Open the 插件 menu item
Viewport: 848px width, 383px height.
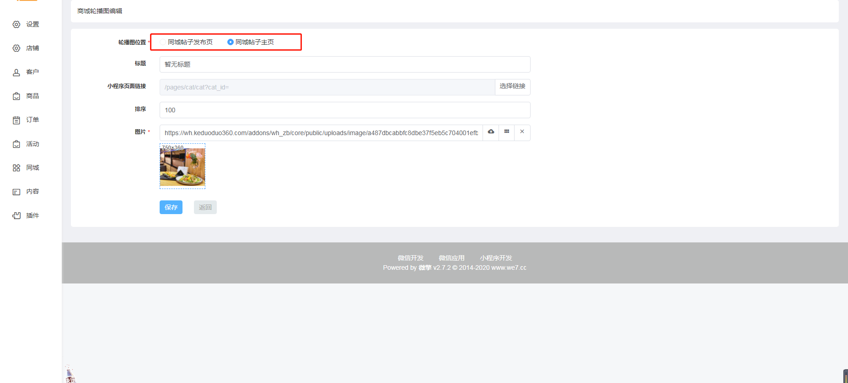coord(32,215)
